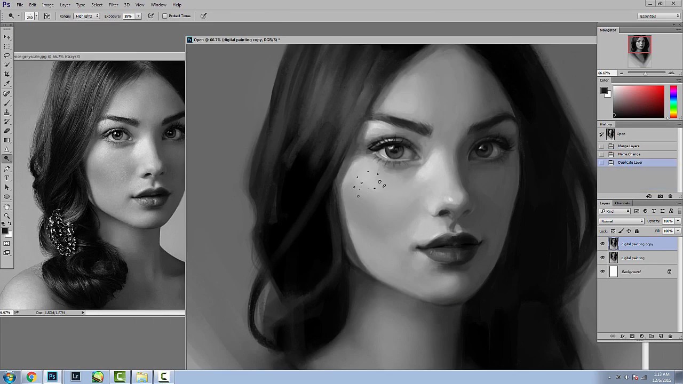Select the Quick Selection tool
This screenshot has width=683, height=384.
7,65
